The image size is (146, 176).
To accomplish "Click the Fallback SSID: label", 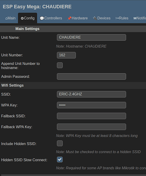I will 13,116.
